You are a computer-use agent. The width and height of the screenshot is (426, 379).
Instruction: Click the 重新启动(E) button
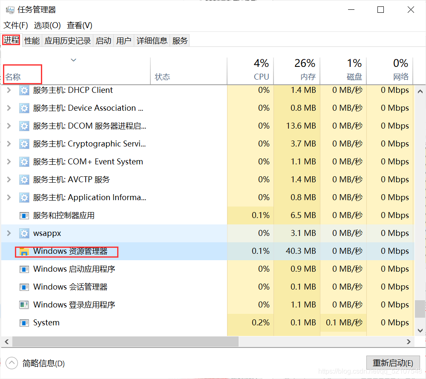click(x=393, y=363)
